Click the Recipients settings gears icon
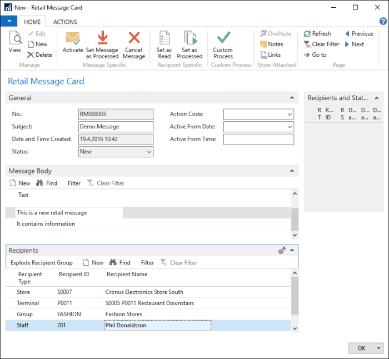Viewport: 389px width, 359px height. pos(282,251)
